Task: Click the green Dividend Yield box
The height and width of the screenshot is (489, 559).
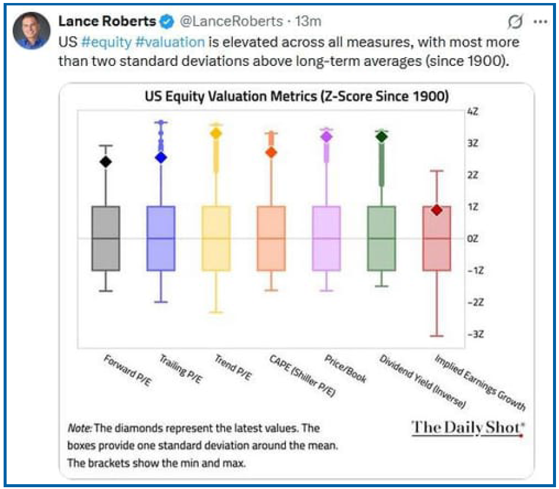Action: 381,238
